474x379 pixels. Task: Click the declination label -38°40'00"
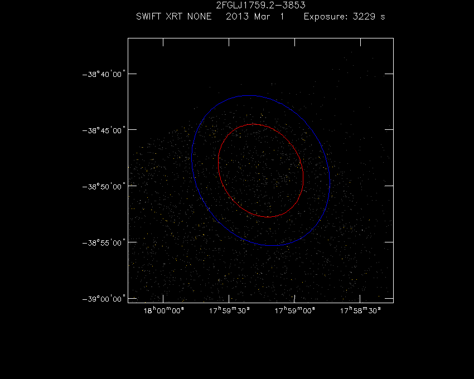pos(104,74)
